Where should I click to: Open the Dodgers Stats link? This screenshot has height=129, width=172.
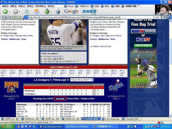point(88,99)
